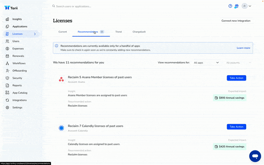Click the Security shield icon
The height and width of the screenshot is (165, 264).
[7, 78]
